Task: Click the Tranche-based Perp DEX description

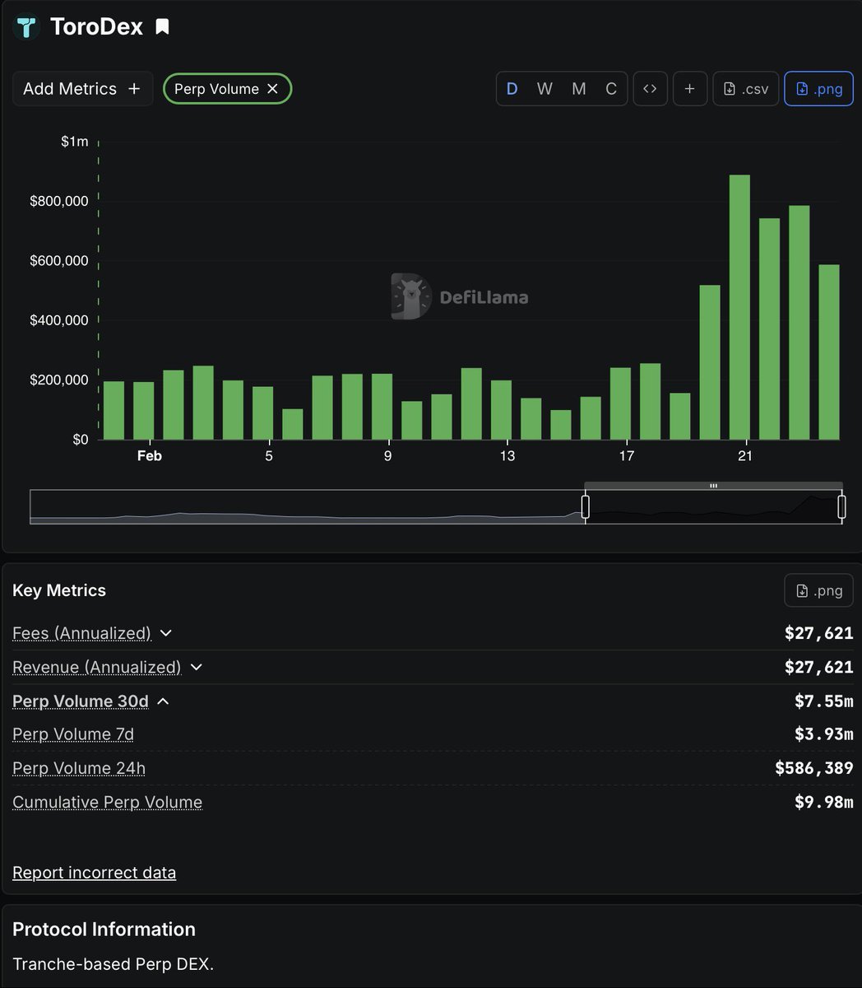Action: click(x=114, y=964)
